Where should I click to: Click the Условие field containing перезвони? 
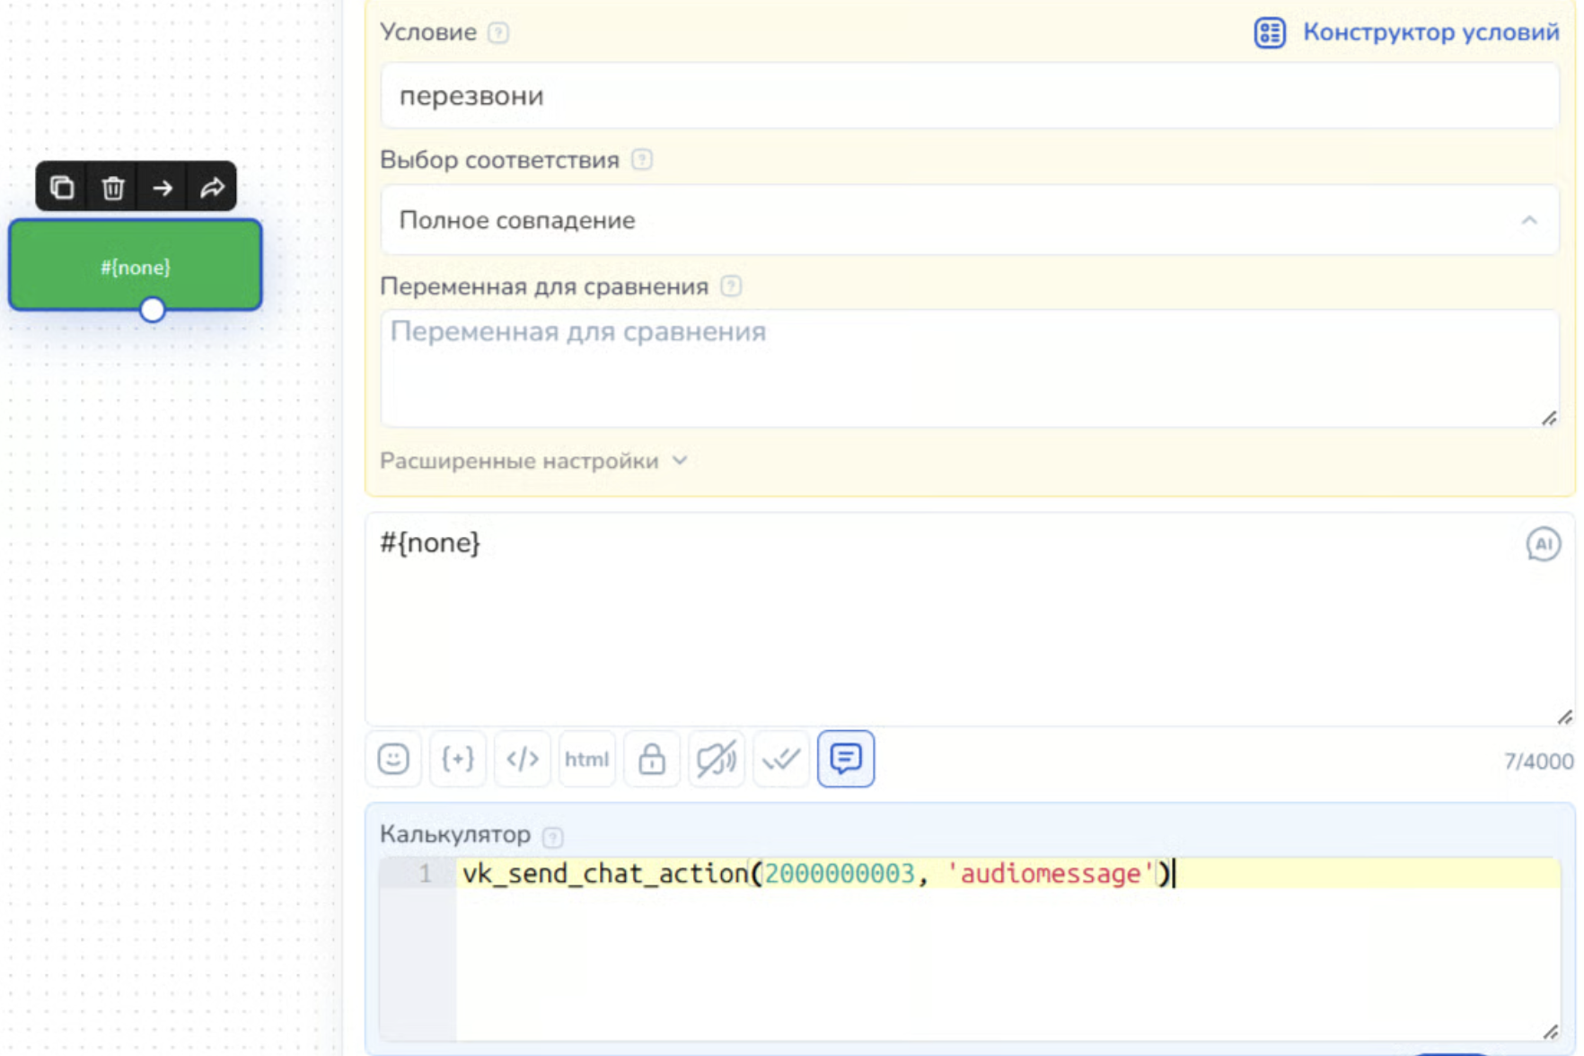(969, 96)
